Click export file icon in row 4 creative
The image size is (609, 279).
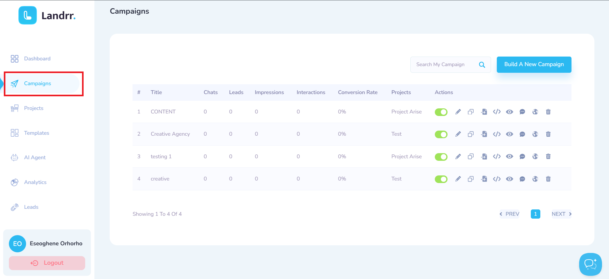point(484,179)
